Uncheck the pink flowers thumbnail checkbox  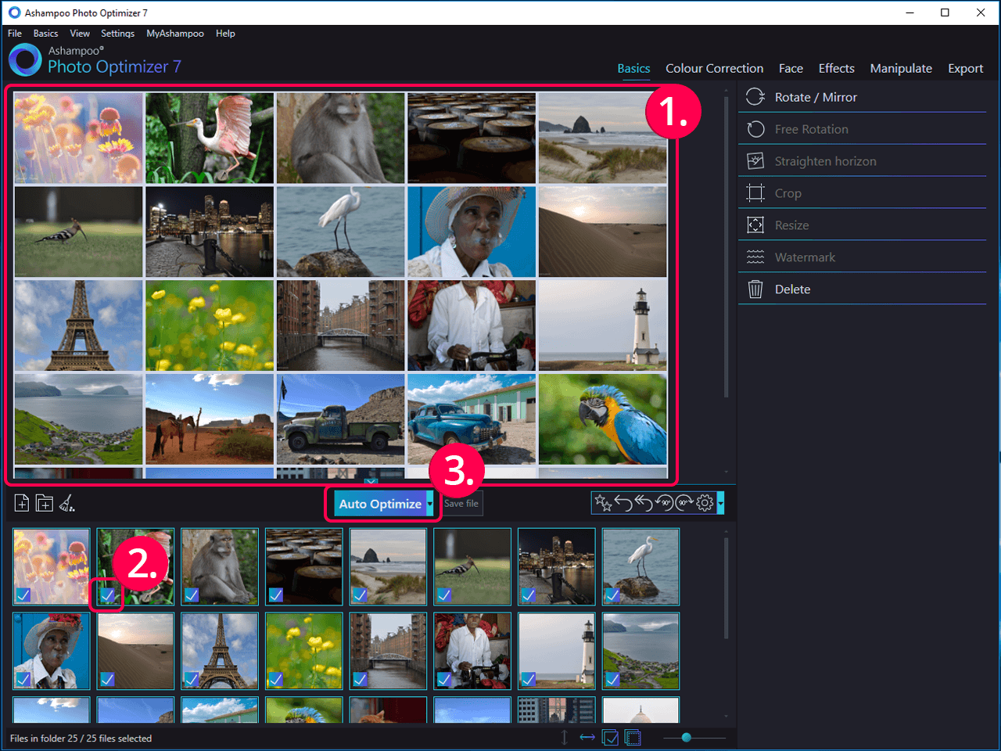click(x=23, y=595)
